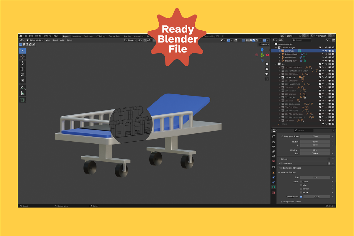Open the Scene properties tab
Image resolution: width=354 pixels, height=236 pixels.
(274, 156)
